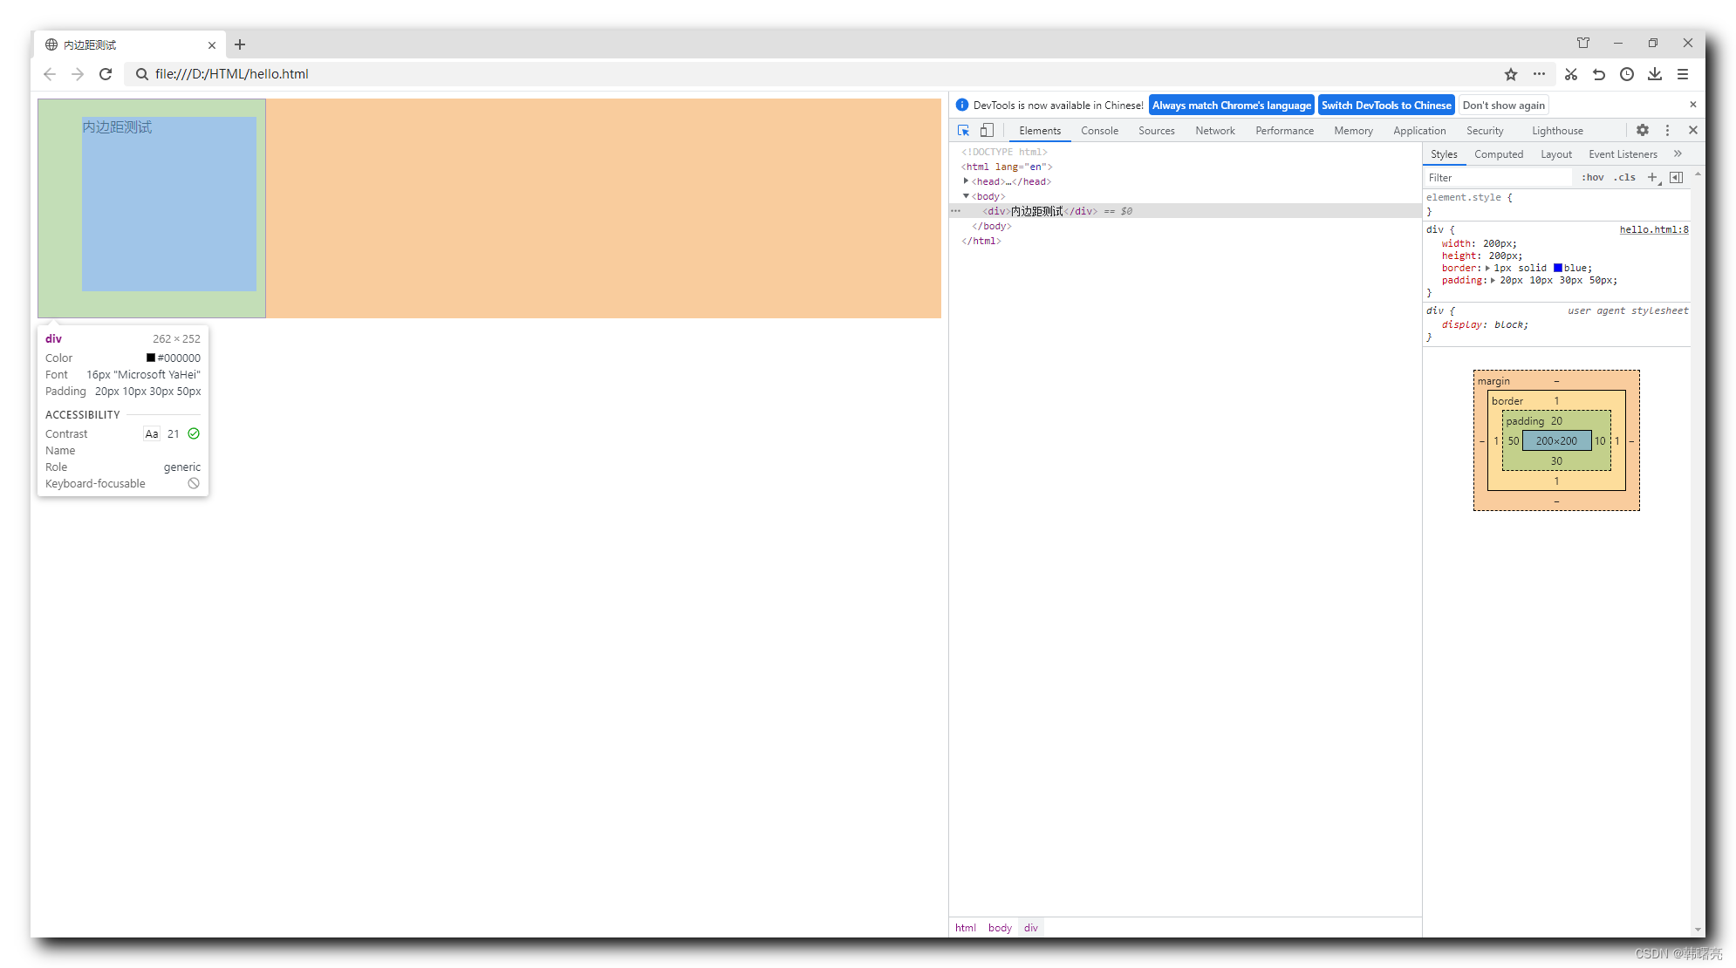The width and height of the screenshot is (1736, 968).
Task: Click the add new style rule icon
Action: [x=1652, y=176]
